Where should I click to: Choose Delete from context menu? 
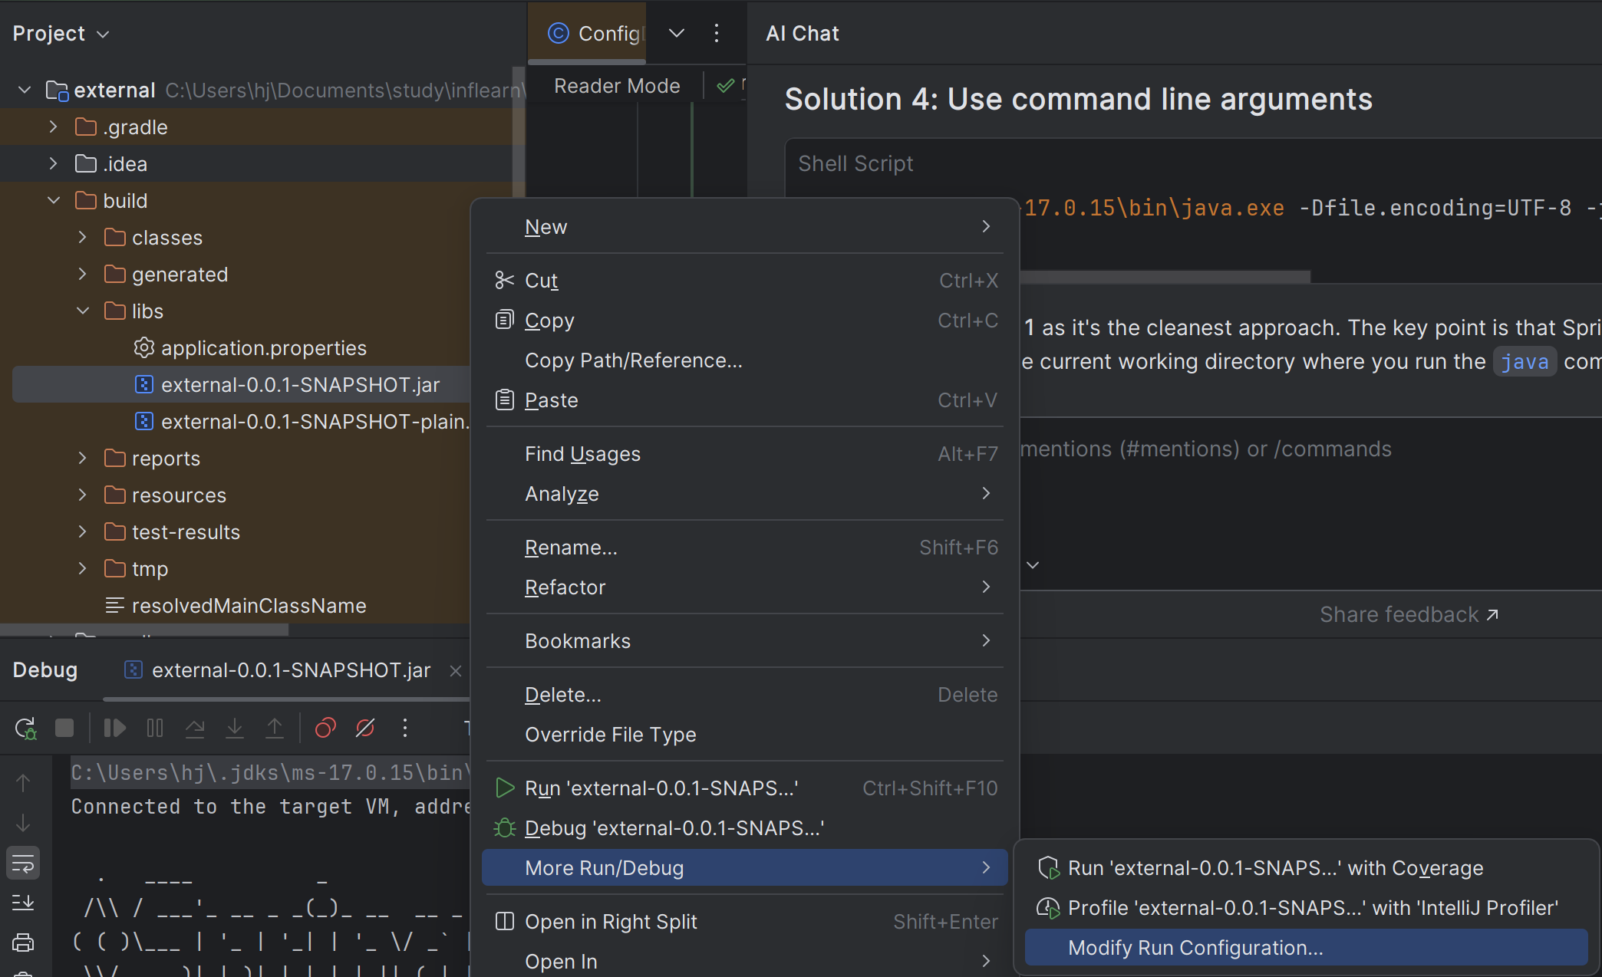(x=745, y=695)
